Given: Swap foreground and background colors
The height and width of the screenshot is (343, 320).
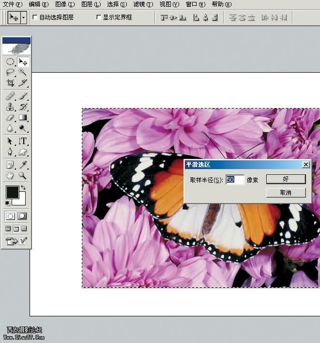Looking at the screenshot, I should [x=23, y=187].
